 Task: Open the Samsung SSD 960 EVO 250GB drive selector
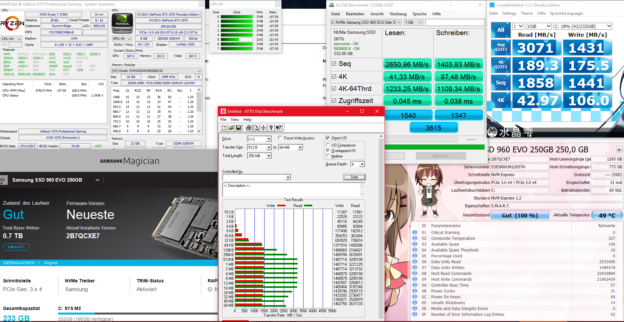coord(56,180)
